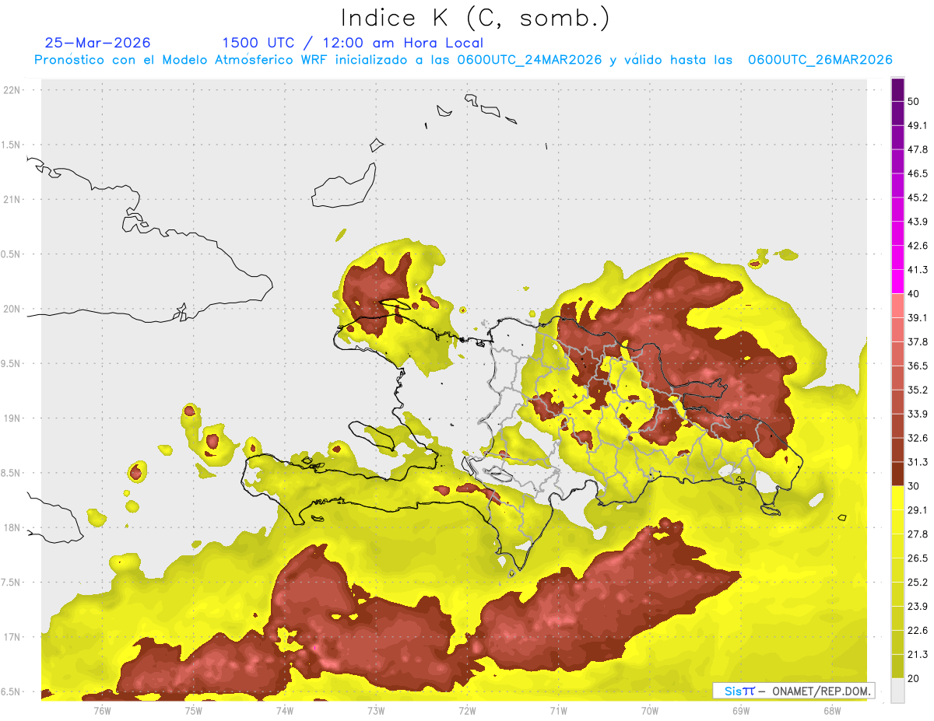Click the Indice K (C, somb.) title
Image resolution: width=934 pixels, height=721 pixels.
tap(476, 18)
